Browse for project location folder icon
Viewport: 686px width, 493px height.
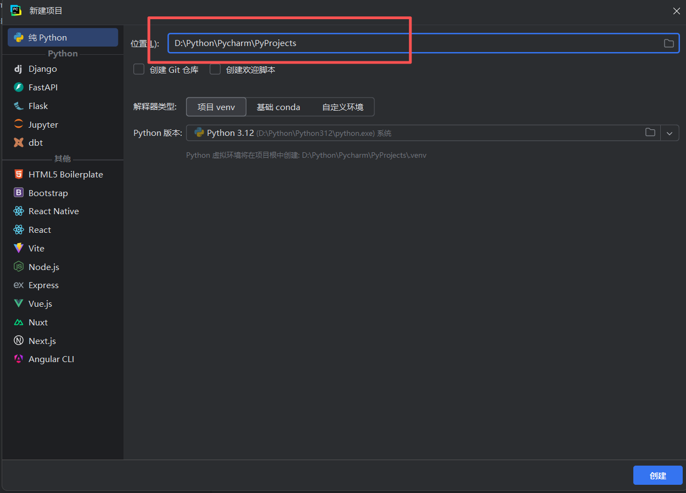(x=668, y=43)
